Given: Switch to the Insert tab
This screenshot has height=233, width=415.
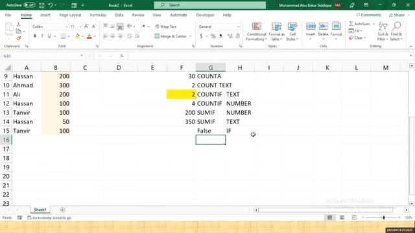Looking at the screenshot, I should click(45, 15).
